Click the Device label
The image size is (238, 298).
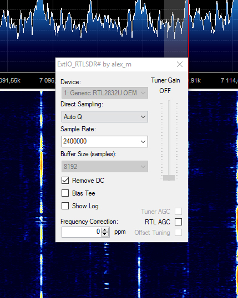pos(70,82)
